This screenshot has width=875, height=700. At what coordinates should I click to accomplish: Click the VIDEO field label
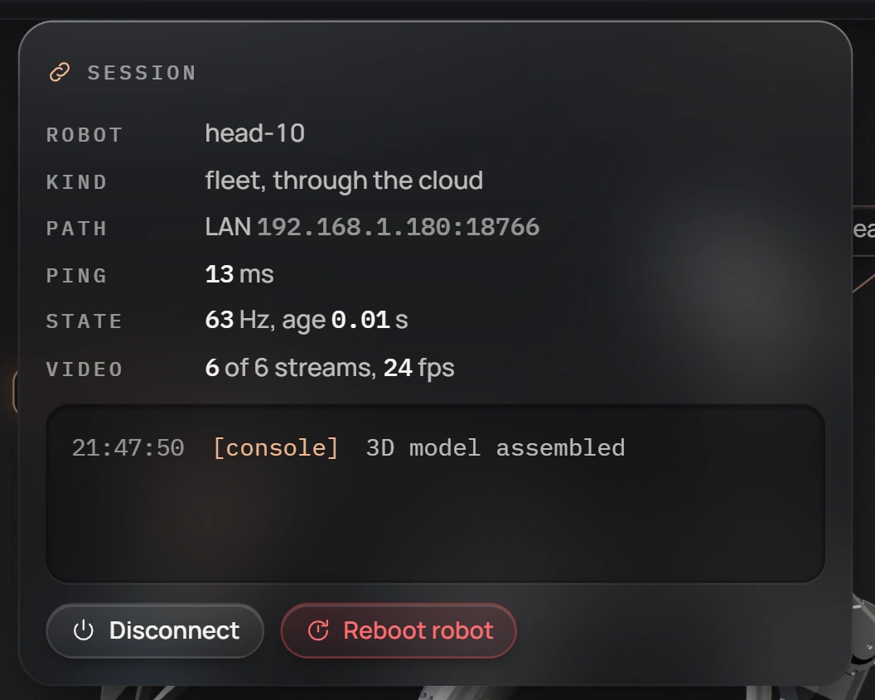point(85,369)
